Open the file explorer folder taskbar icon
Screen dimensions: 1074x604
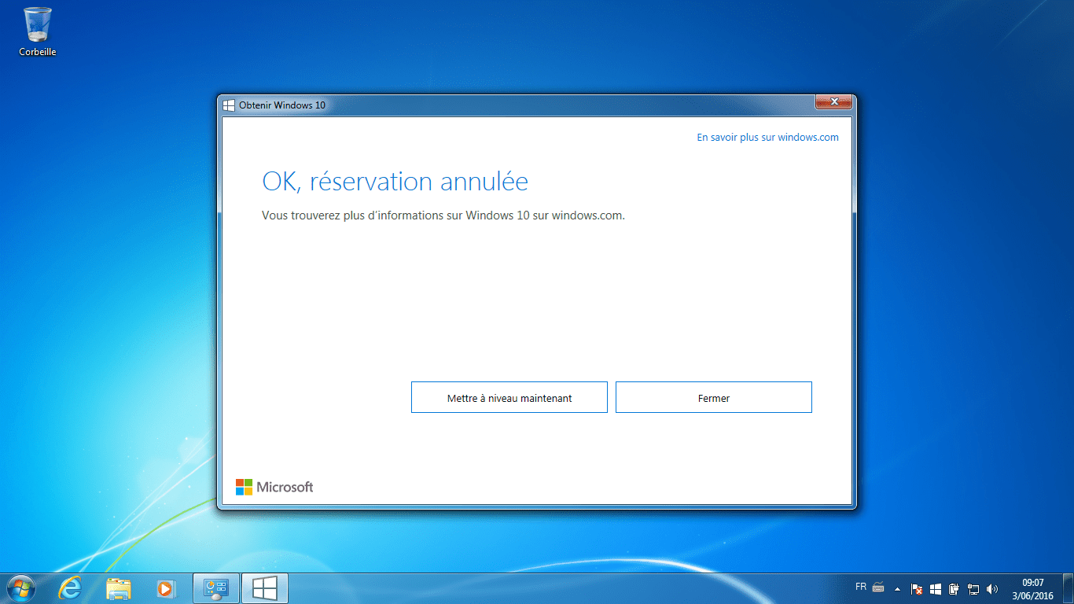point(119,587)
